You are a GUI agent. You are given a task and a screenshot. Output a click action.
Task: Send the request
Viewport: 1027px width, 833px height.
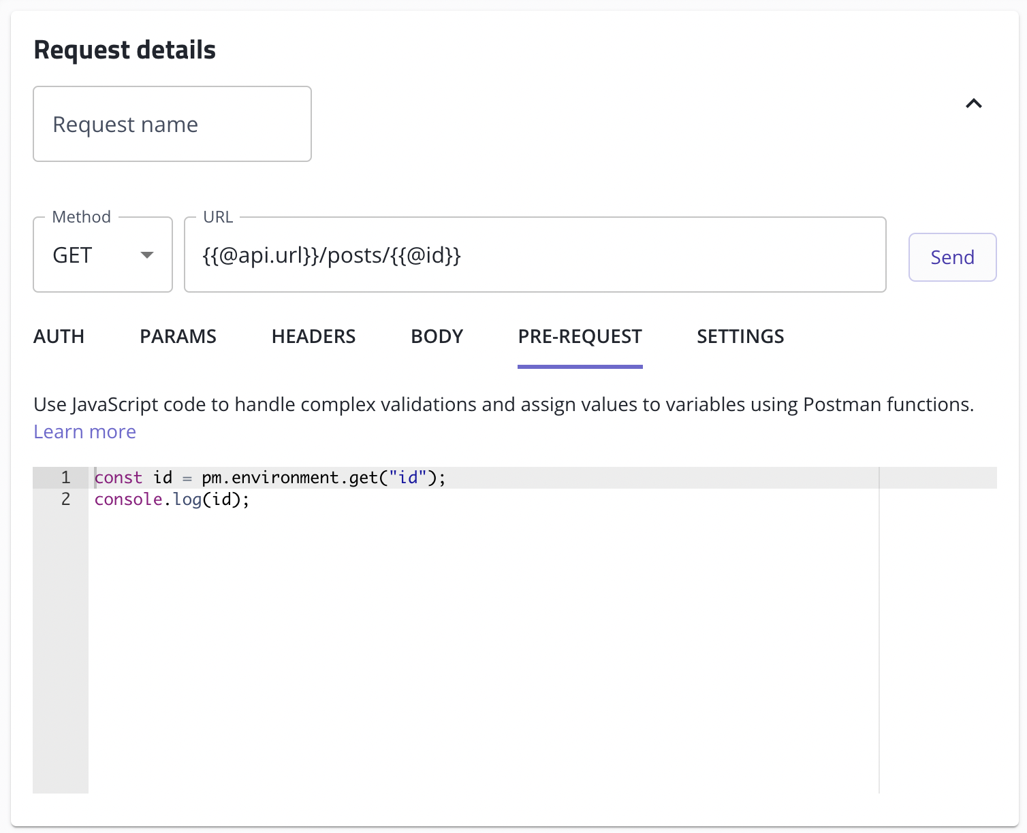(952, 257)
